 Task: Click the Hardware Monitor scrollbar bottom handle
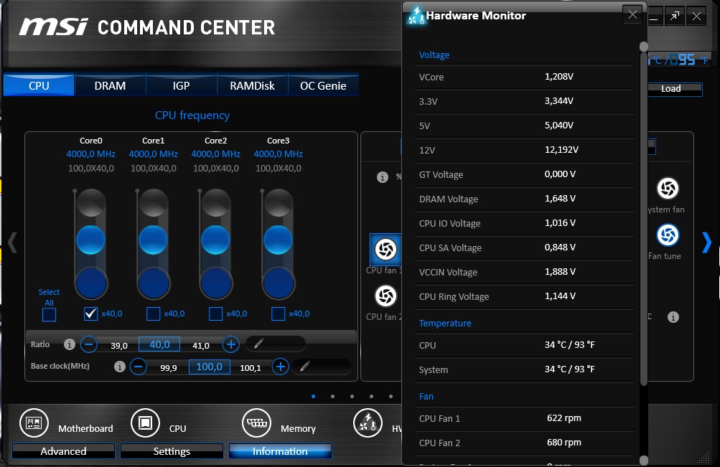click(644, 460)
